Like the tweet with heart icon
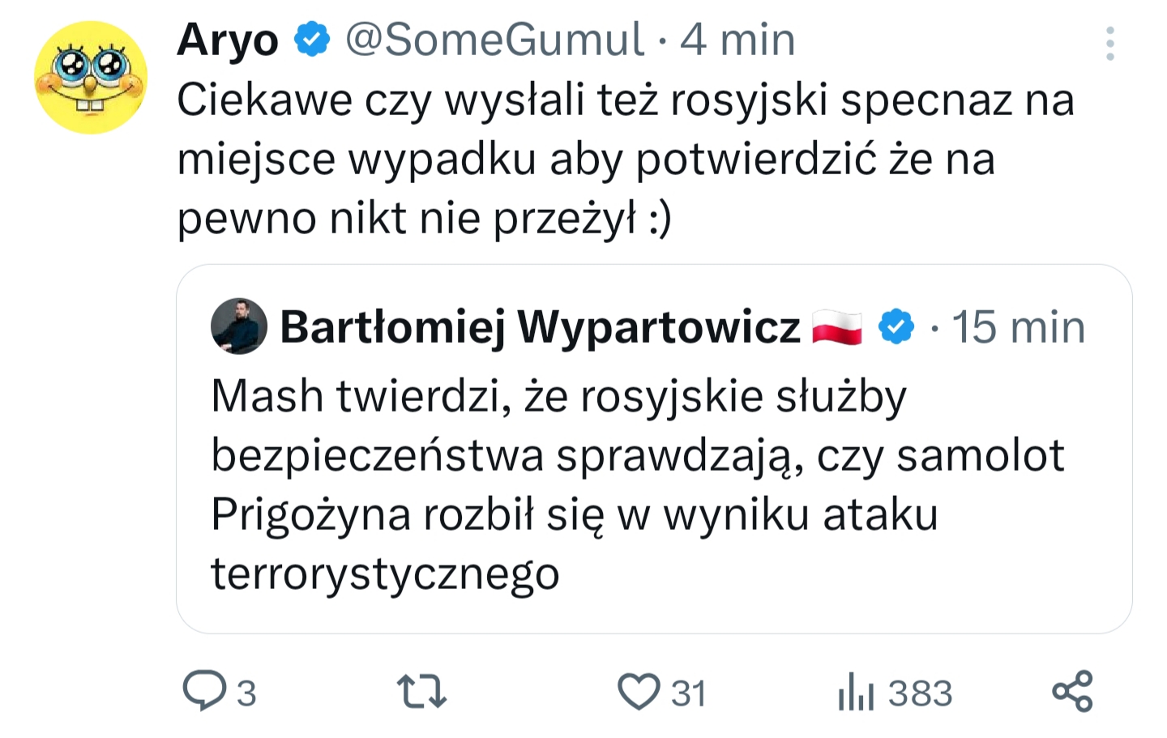 pyautogui.click(x=639, y=692)
